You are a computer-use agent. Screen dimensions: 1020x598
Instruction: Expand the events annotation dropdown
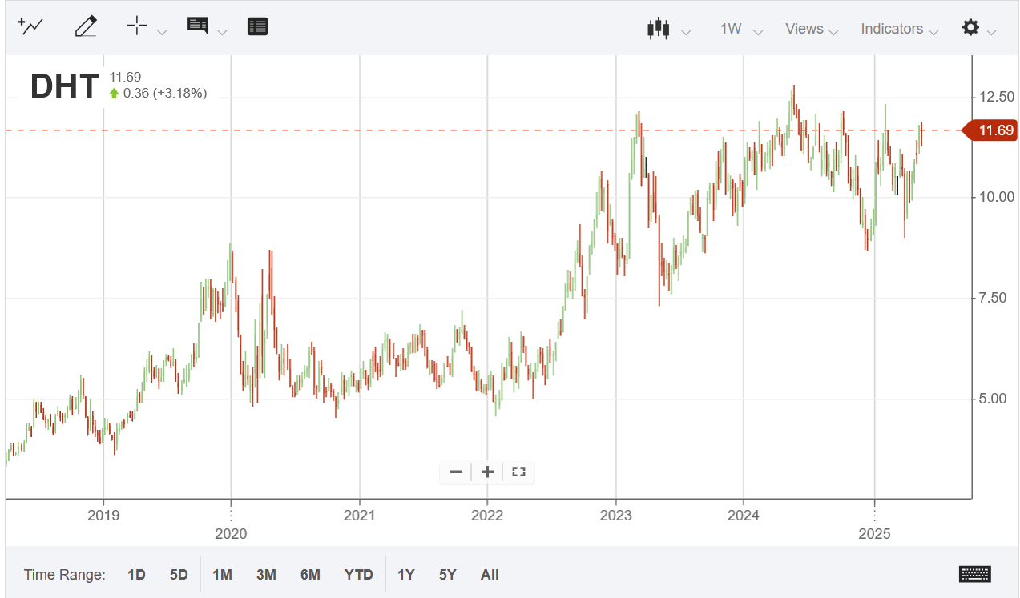click(x=222, y=31)
